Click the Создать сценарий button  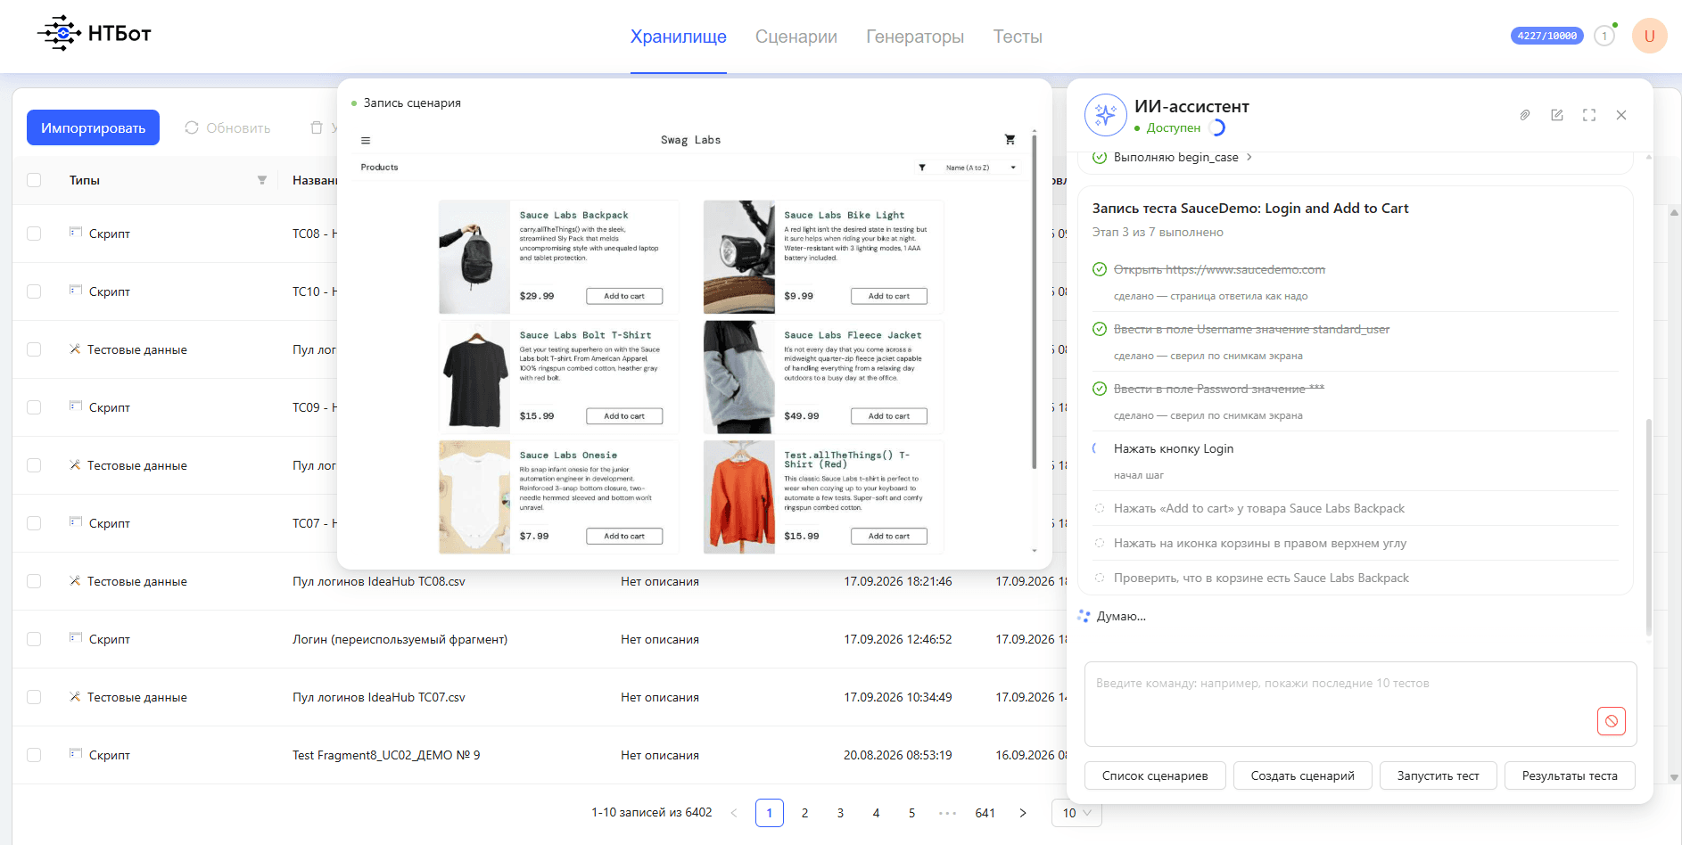point(1302,775)
